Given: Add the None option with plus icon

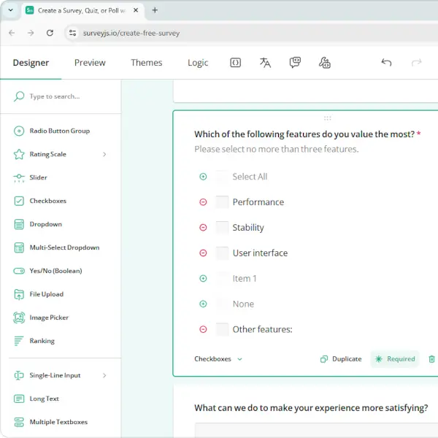Looking at the screenshot, I should pyautogui.click(x=203, y=304).
